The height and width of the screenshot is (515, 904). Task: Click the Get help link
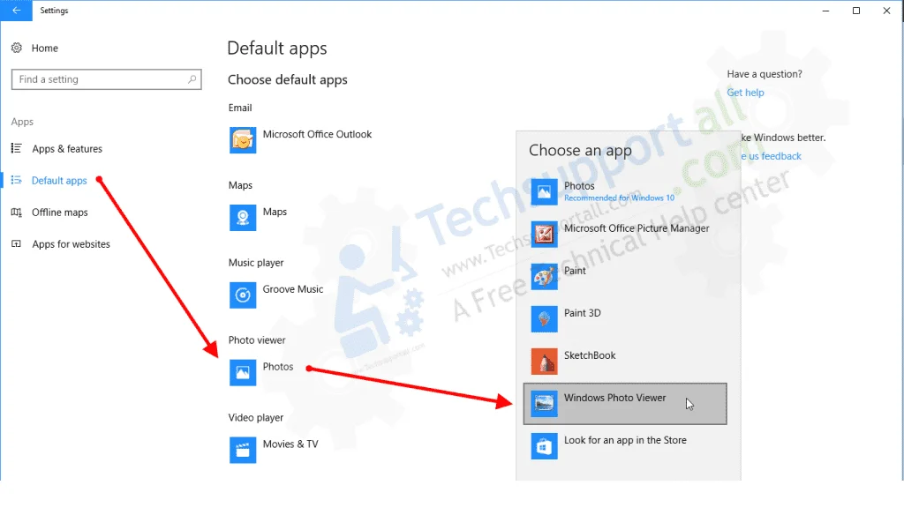tap(745, 93)
